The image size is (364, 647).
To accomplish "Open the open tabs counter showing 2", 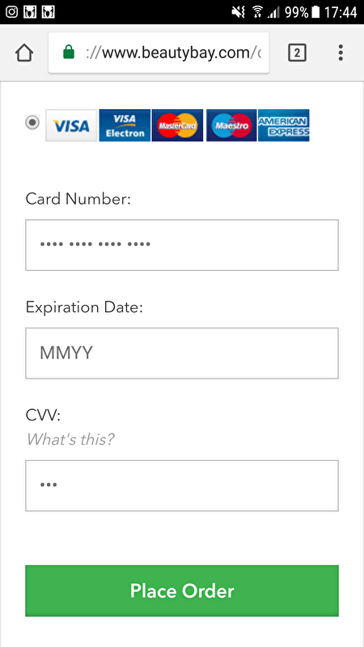I will (x=297, y=53).
